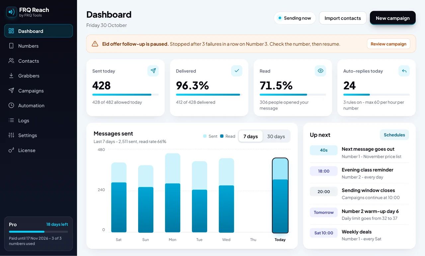Click the Sat 10:00 badge

pos(324,233)
